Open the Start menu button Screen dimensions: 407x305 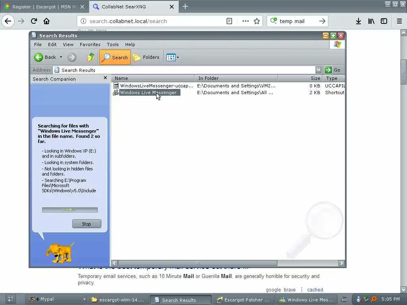click(11, 299)
